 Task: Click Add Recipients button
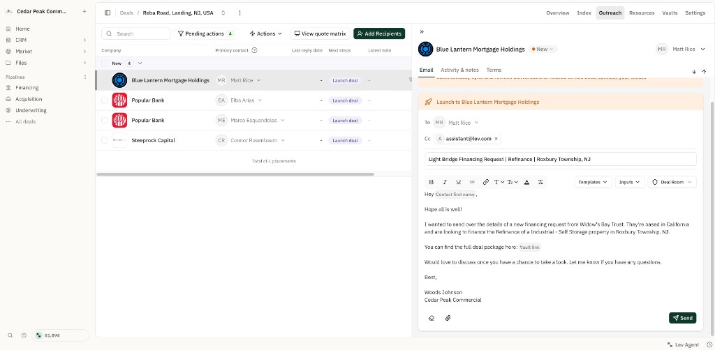tap(379, 33)
